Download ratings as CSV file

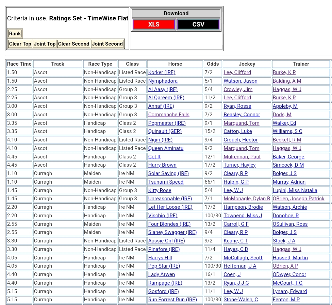pos(198,24)
